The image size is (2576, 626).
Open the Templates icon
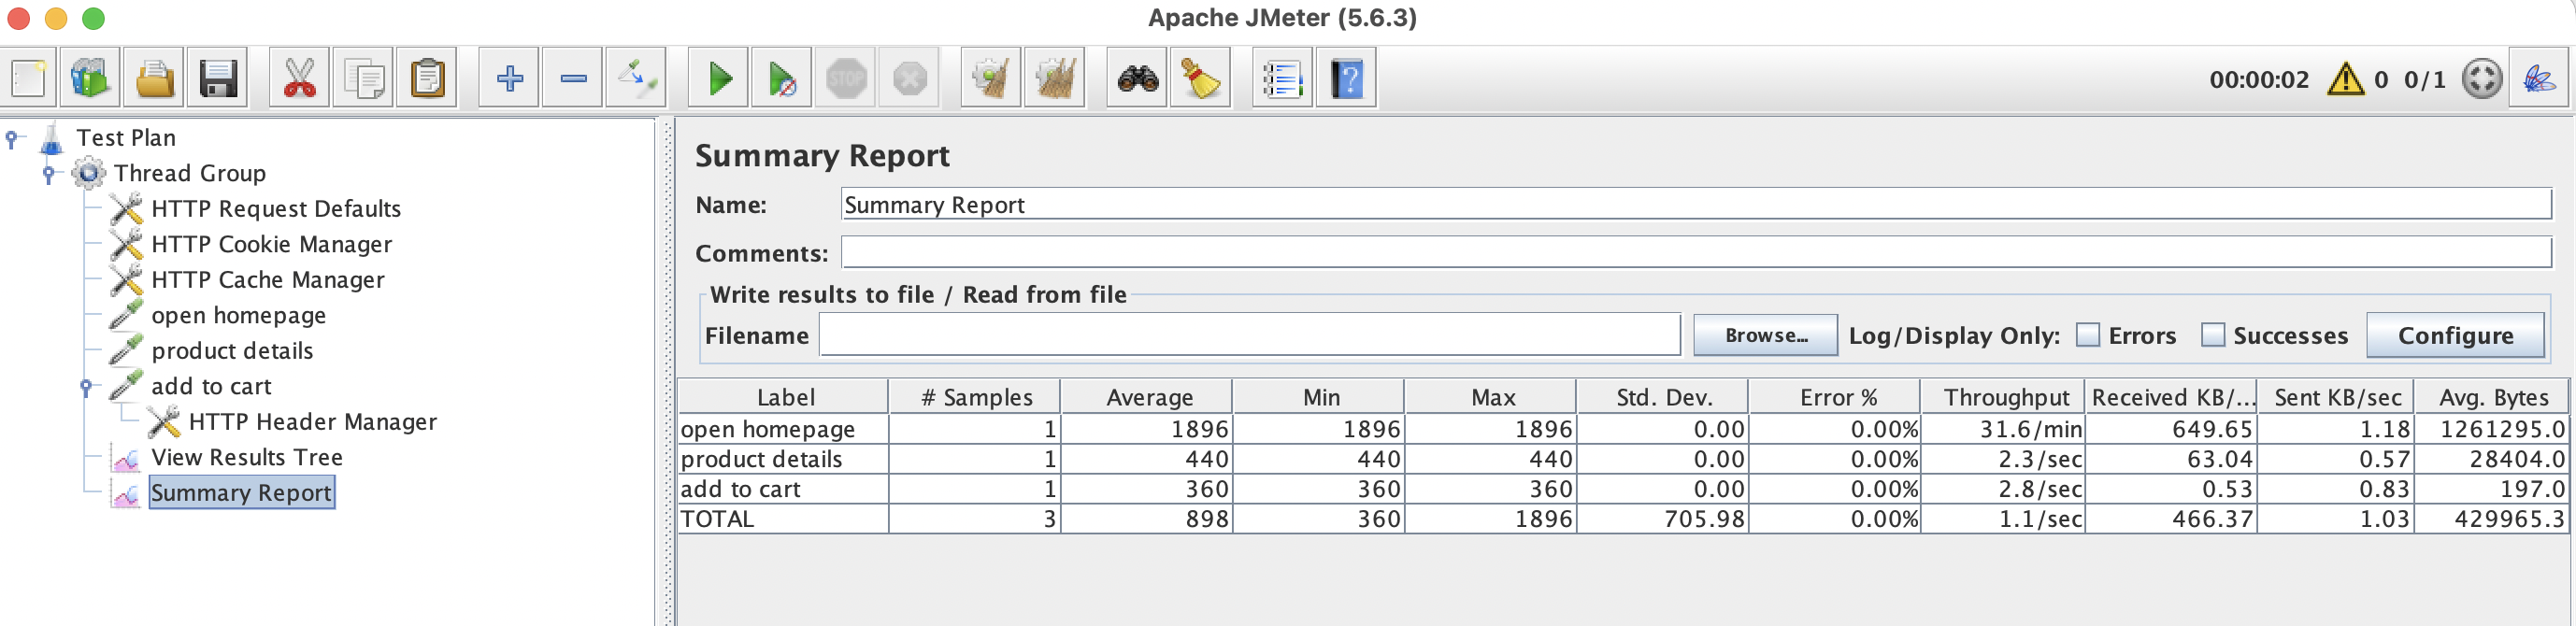pyautogui.click(x=90, y=78)
